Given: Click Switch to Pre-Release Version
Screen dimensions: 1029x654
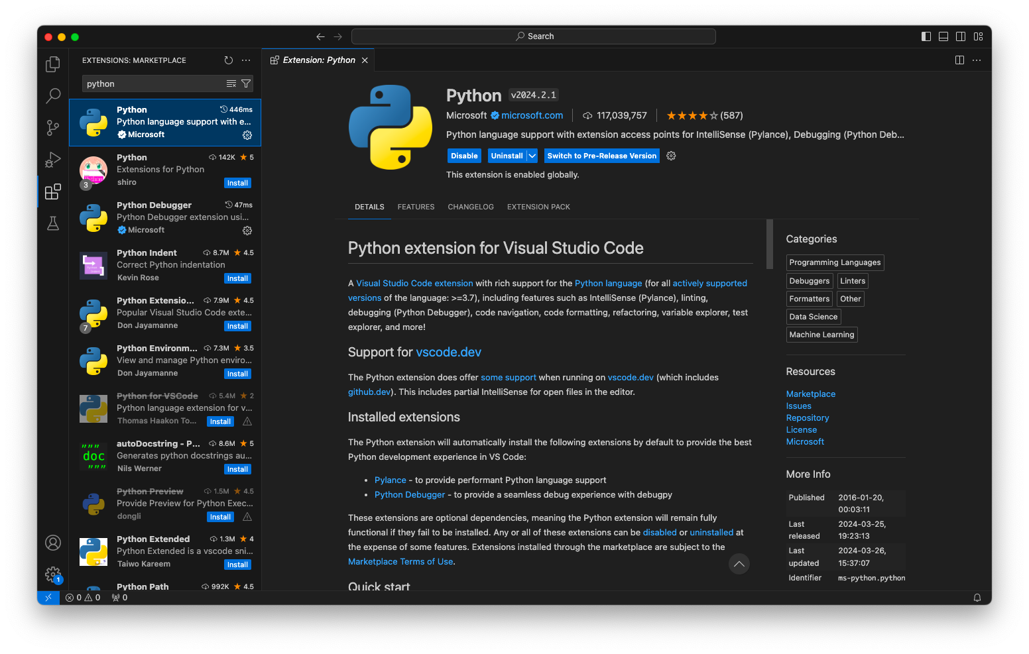Looking at the screenshot, I should pos(601,155).
